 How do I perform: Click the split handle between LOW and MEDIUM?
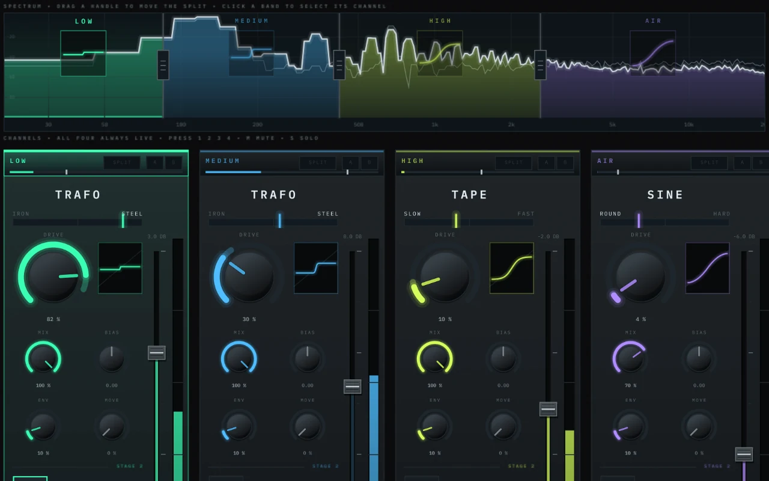[x=163, y=65]
